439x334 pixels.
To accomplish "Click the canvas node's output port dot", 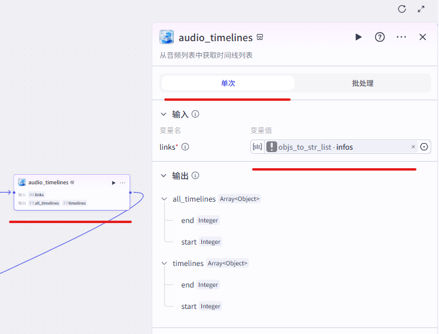I will [x=130, y=192].
